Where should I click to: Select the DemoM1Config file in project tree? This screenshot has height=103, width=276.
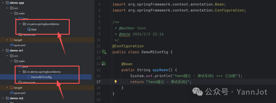coord(41,77)
